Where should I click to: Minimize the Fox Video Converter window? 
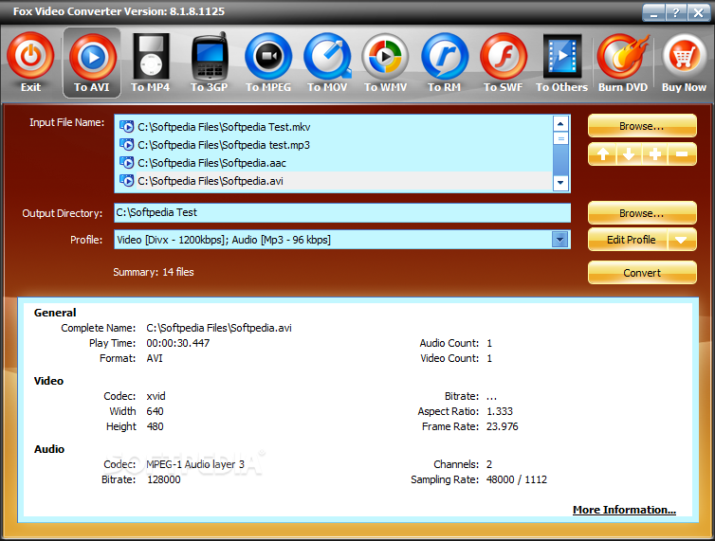[x=654, y=12]
